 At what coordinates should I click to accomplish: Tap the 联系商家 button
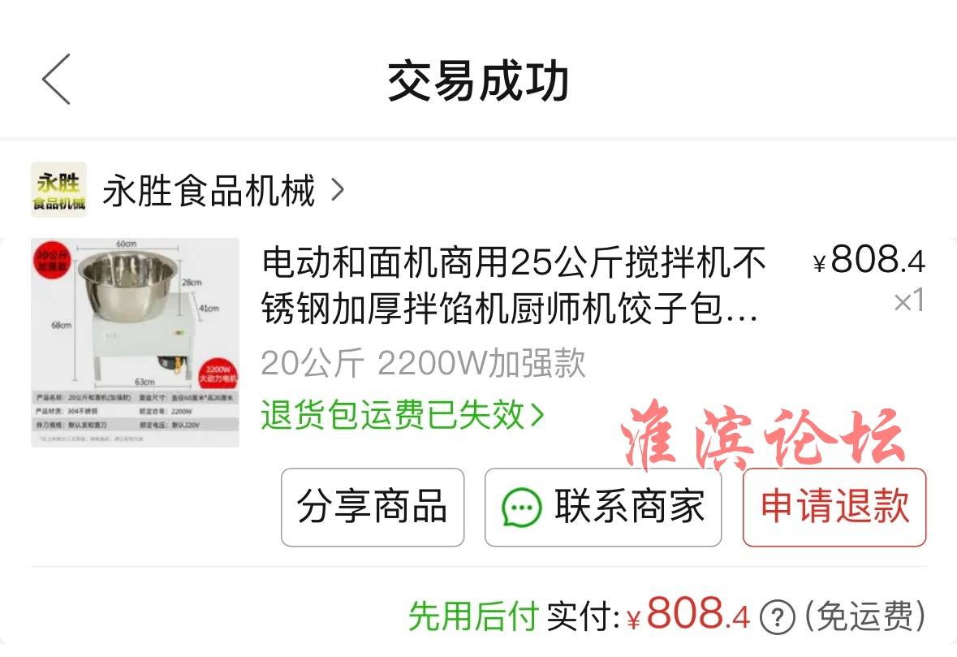point(603,508)
